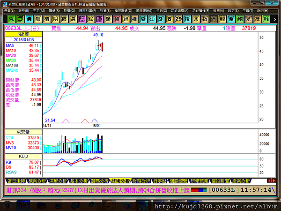Open the 價 toolbar icon
This screenshot has height=211, width=281.
tap(64, 19)
